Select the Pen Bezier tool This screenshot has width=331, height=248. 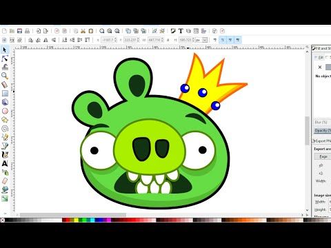pos(5,146)
